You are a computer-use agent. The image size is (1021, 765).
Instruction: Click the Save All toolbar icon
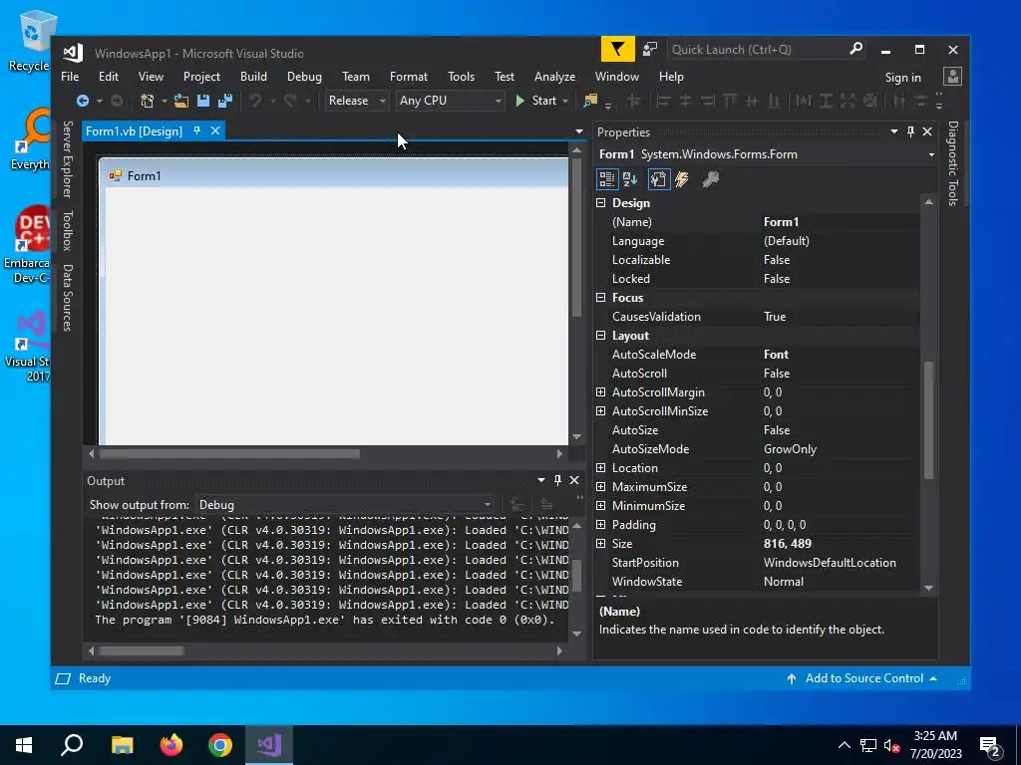pyautogui.click(x=225, y=101)
